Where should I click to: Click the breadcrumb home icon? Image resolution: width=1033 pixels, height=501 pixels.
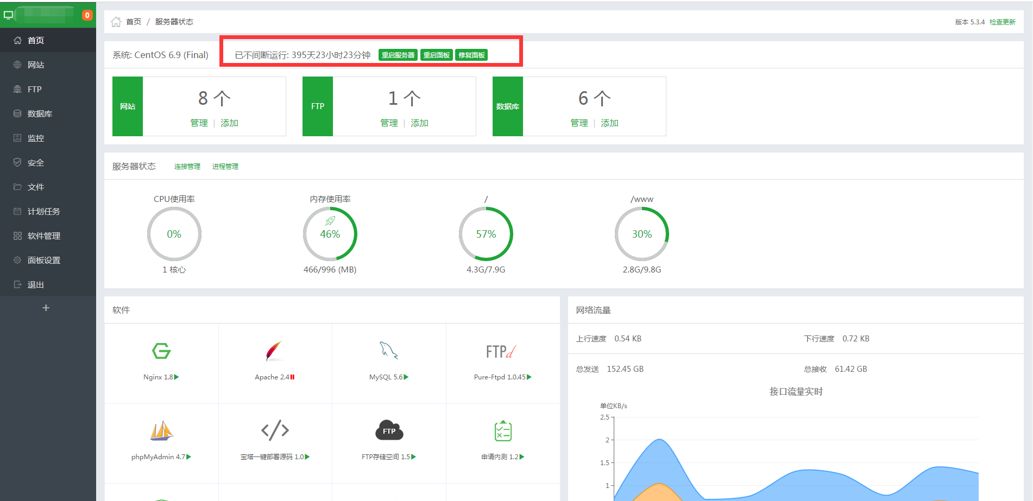pyautogui.click(x=116, y=22)
